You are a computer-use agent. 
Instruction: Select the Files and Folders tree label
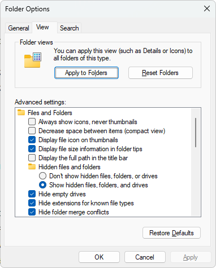click(x=50, y=113)
